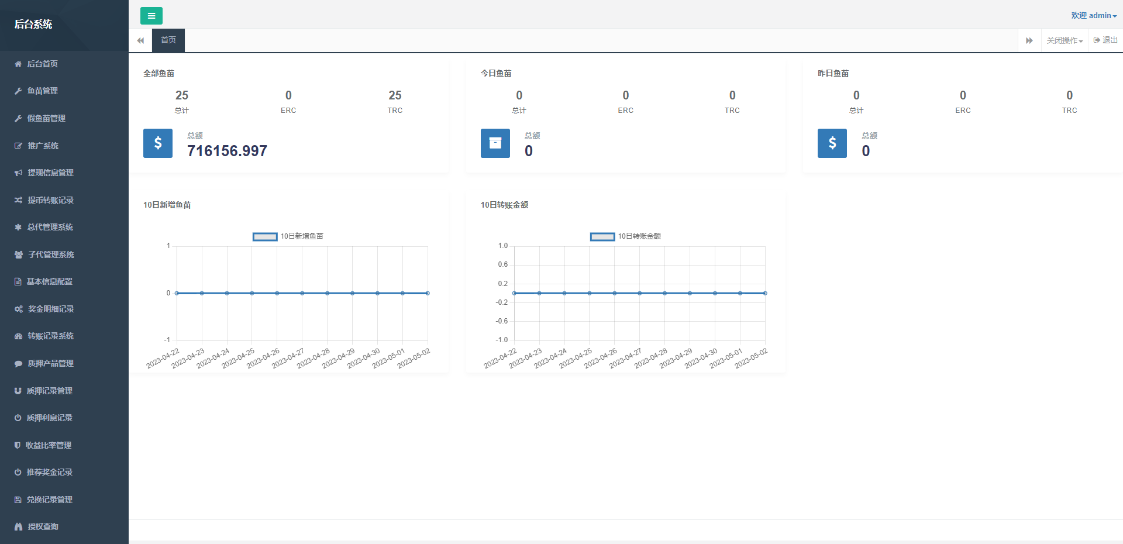Click the users icon beside 子代管理系统
Viewport: 1123px width, 544px height.
click(18, 254)
